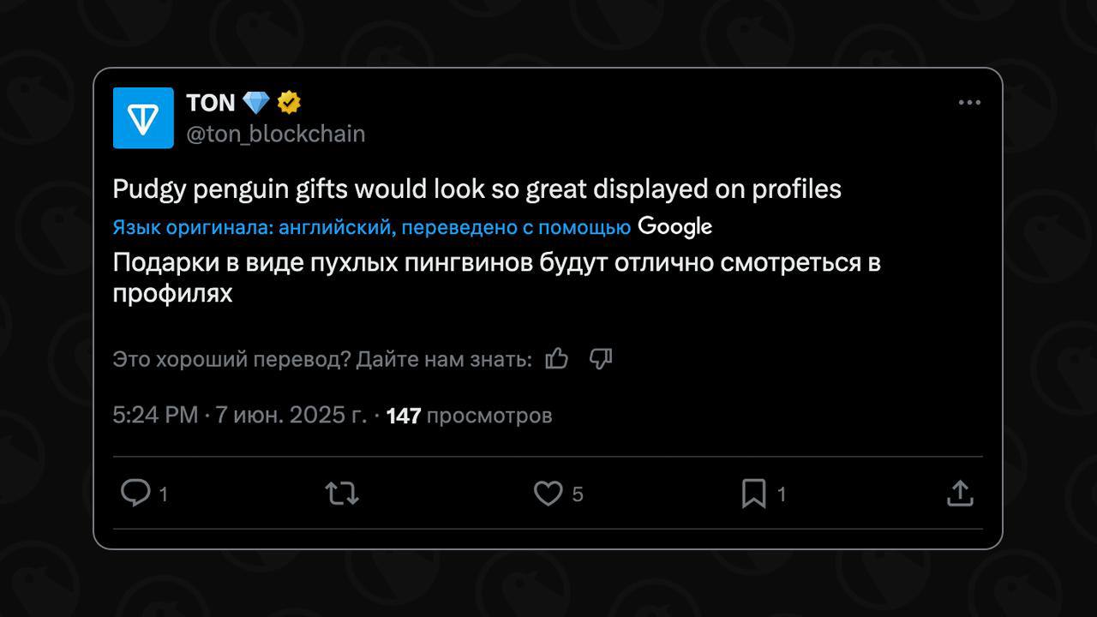Click the repost arrows icon
The image size is (1097, 617).
tap(342, 494)
